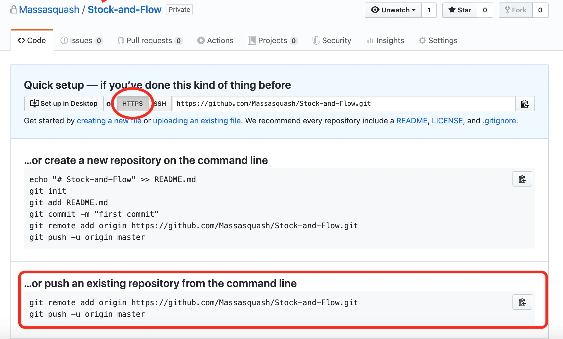View the Security tab
Image resolution: width=563 pixels, height=339 pixels.
pos(332,40)
